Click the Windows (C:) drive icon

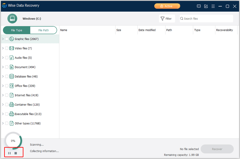click(x=12, y=19)
